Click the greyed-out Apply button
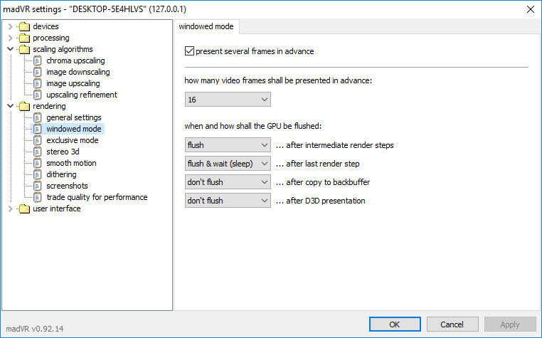This screenshot has width=542, height=338. pyautogui.click(x=510, y=324)
